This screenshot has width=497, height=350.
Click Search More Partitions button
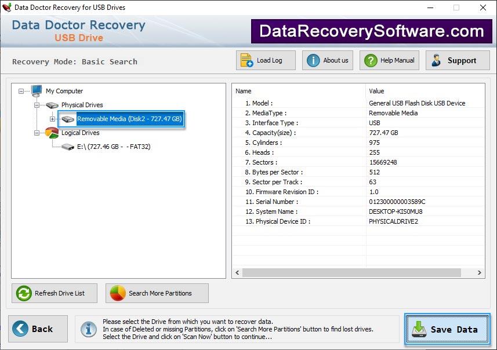point(157,293)
